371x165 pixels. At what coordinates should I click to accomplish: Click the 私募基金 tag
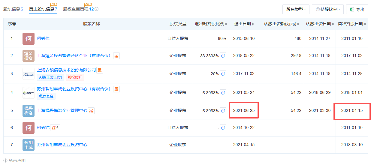[x=46, y=96]
